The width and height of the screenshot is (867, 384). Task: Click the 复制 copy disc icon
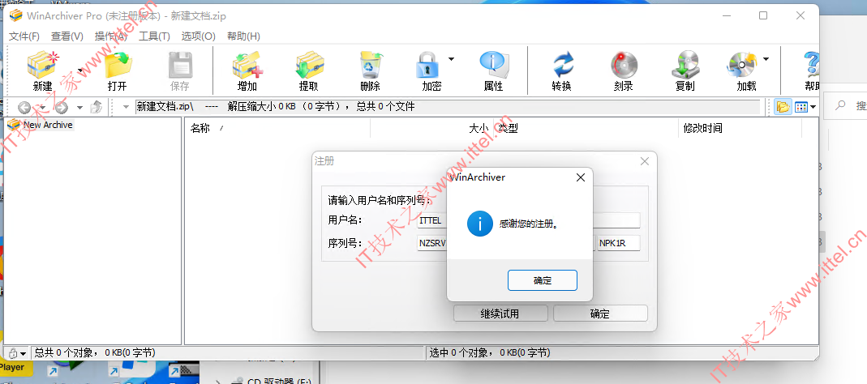[x=685, y=65]
